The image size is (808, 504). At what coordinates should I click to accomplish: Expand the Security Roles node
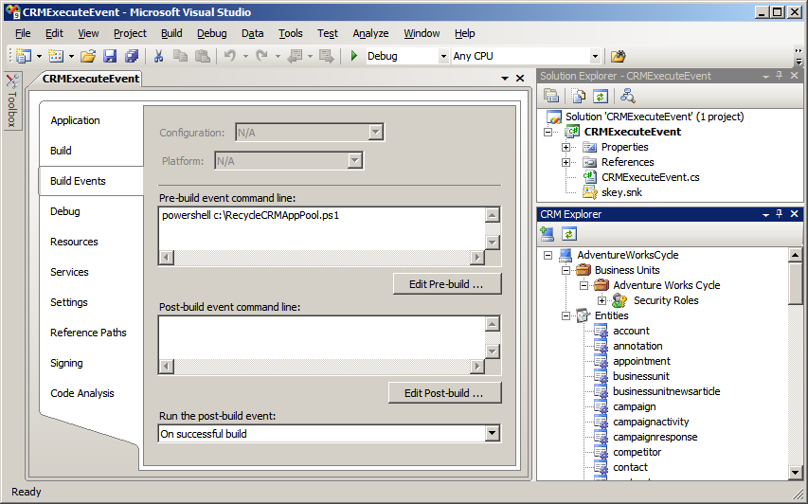602,300
